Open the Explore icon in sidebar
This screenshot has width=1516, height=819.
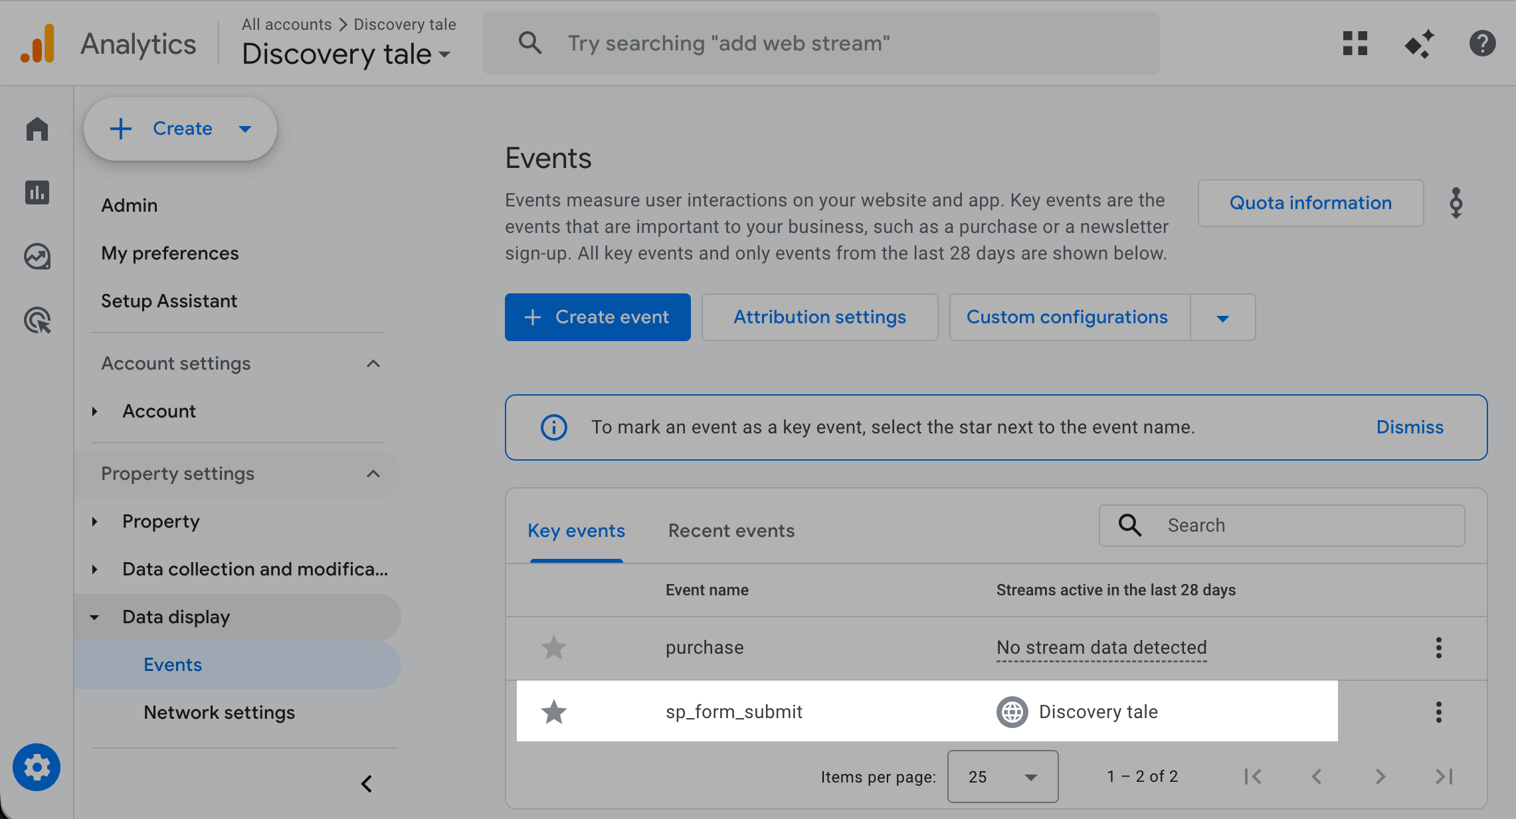point(37,257)
